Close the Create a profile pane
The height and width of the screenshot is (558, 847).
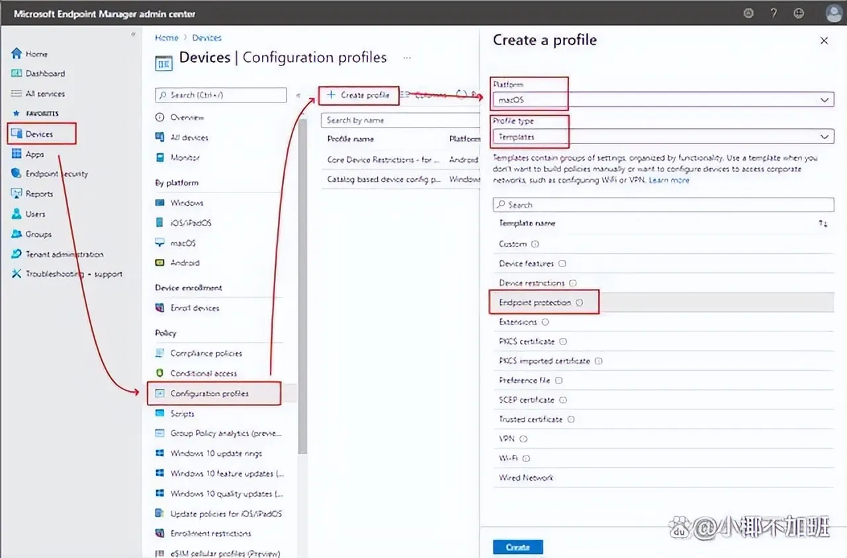coord(824,41)
